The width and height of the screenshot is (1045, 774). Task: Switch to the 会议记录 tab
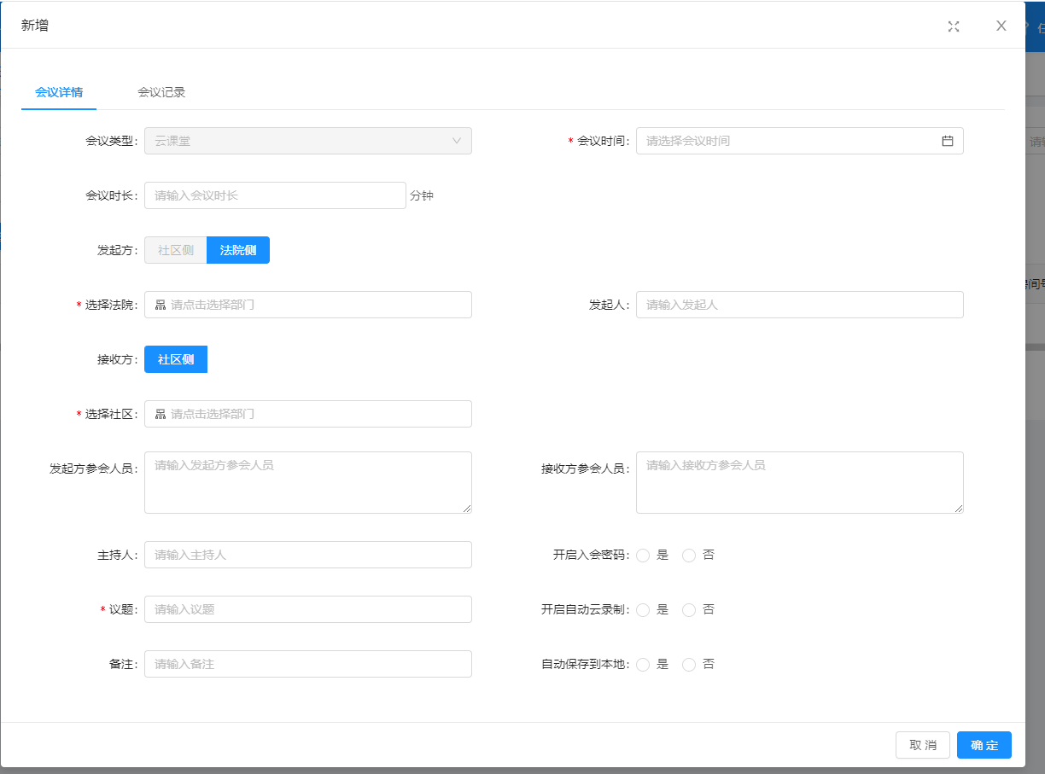[161, 92]
